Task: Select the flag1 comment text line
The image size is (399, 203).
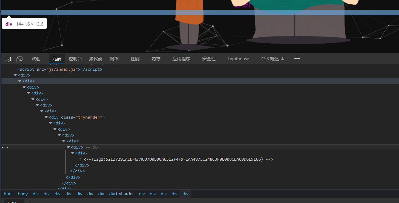Action: 179,159
